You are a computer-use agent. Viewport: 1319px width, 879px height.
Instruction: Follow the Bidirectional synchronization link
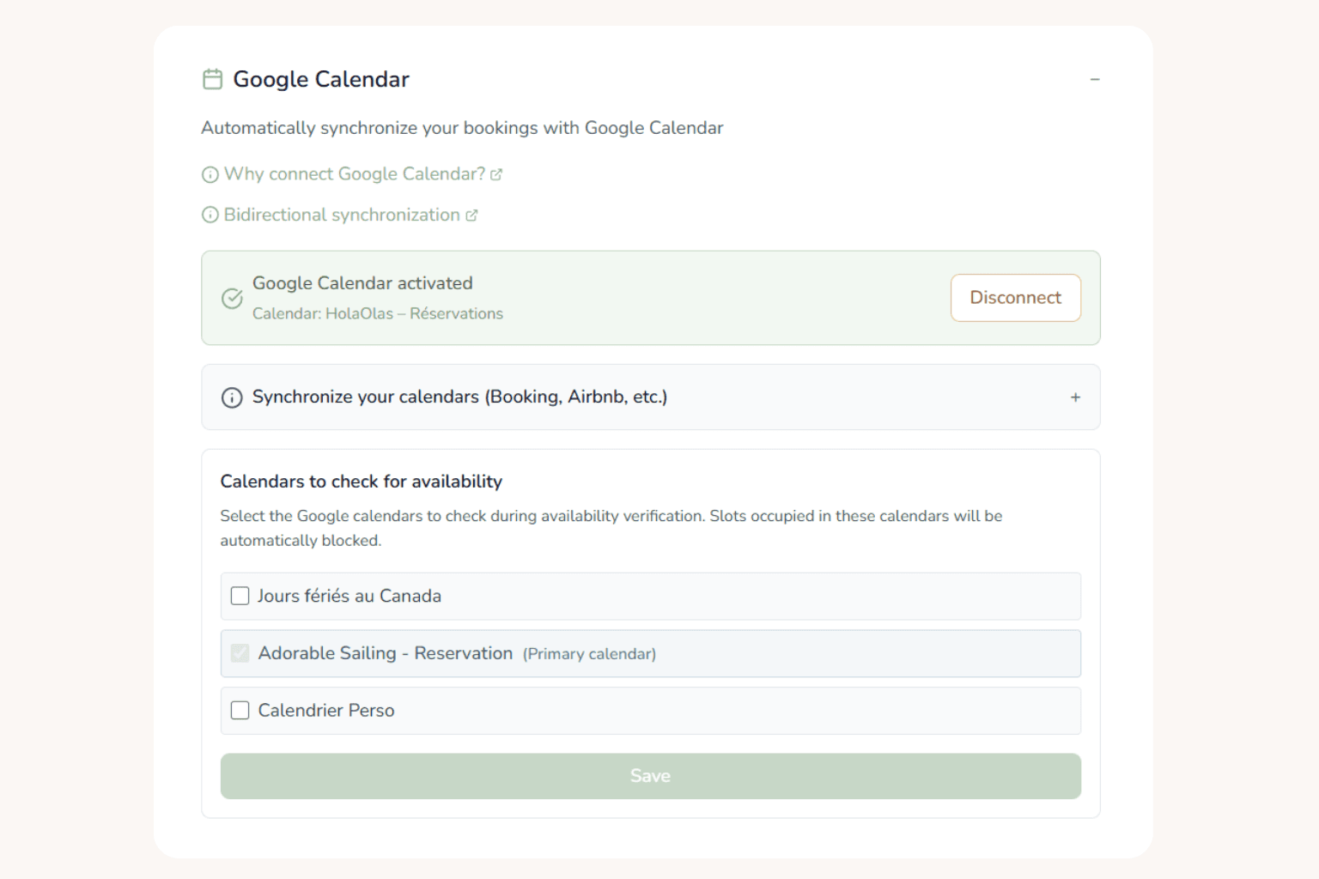(342, 215)
